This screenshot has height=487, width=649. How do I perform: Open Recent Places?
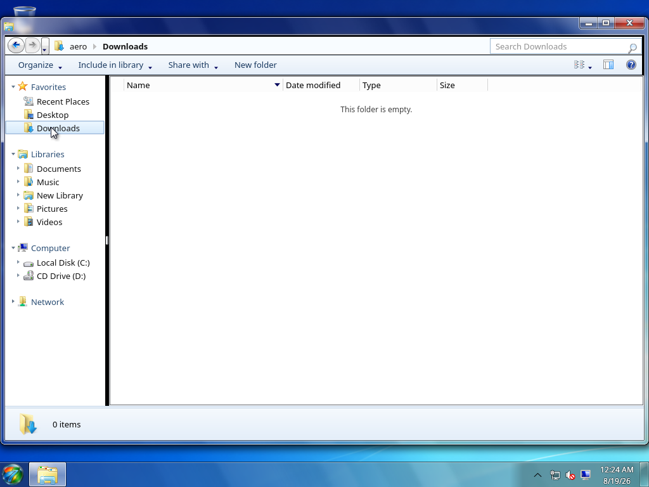(63, 101)
